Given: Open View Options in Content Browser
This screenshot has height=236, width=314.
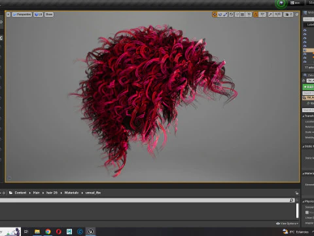Looking at the screenshot, I should coord(287,224).
